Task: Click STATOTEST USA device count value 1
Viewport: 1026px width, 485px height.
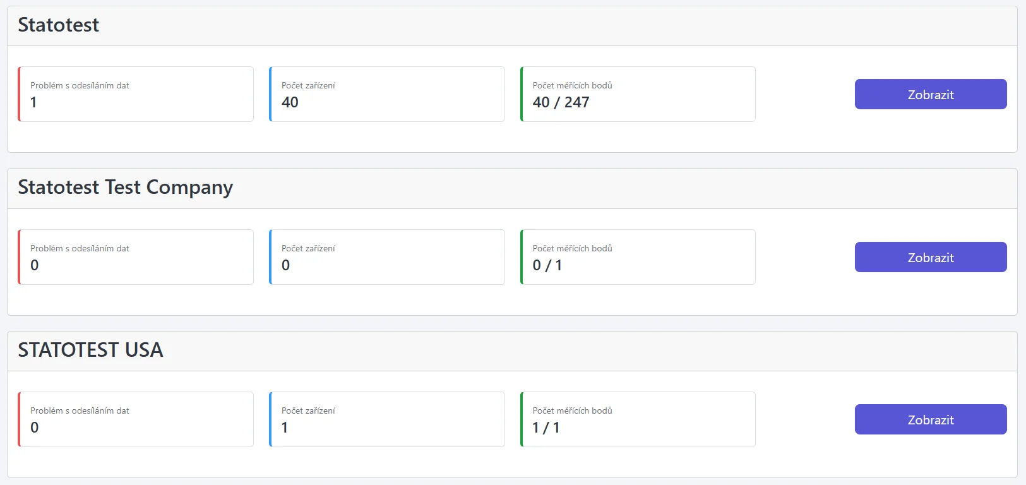Action: pyautogui.click(x=285, y=428)
